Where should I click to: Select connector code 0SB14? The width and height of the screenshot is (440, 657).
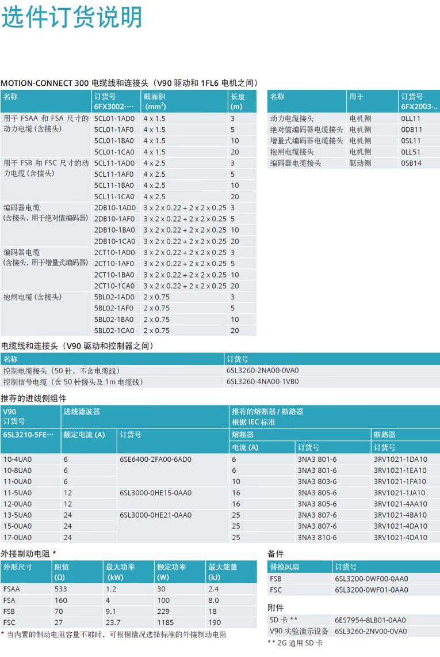tap(411, 163)
